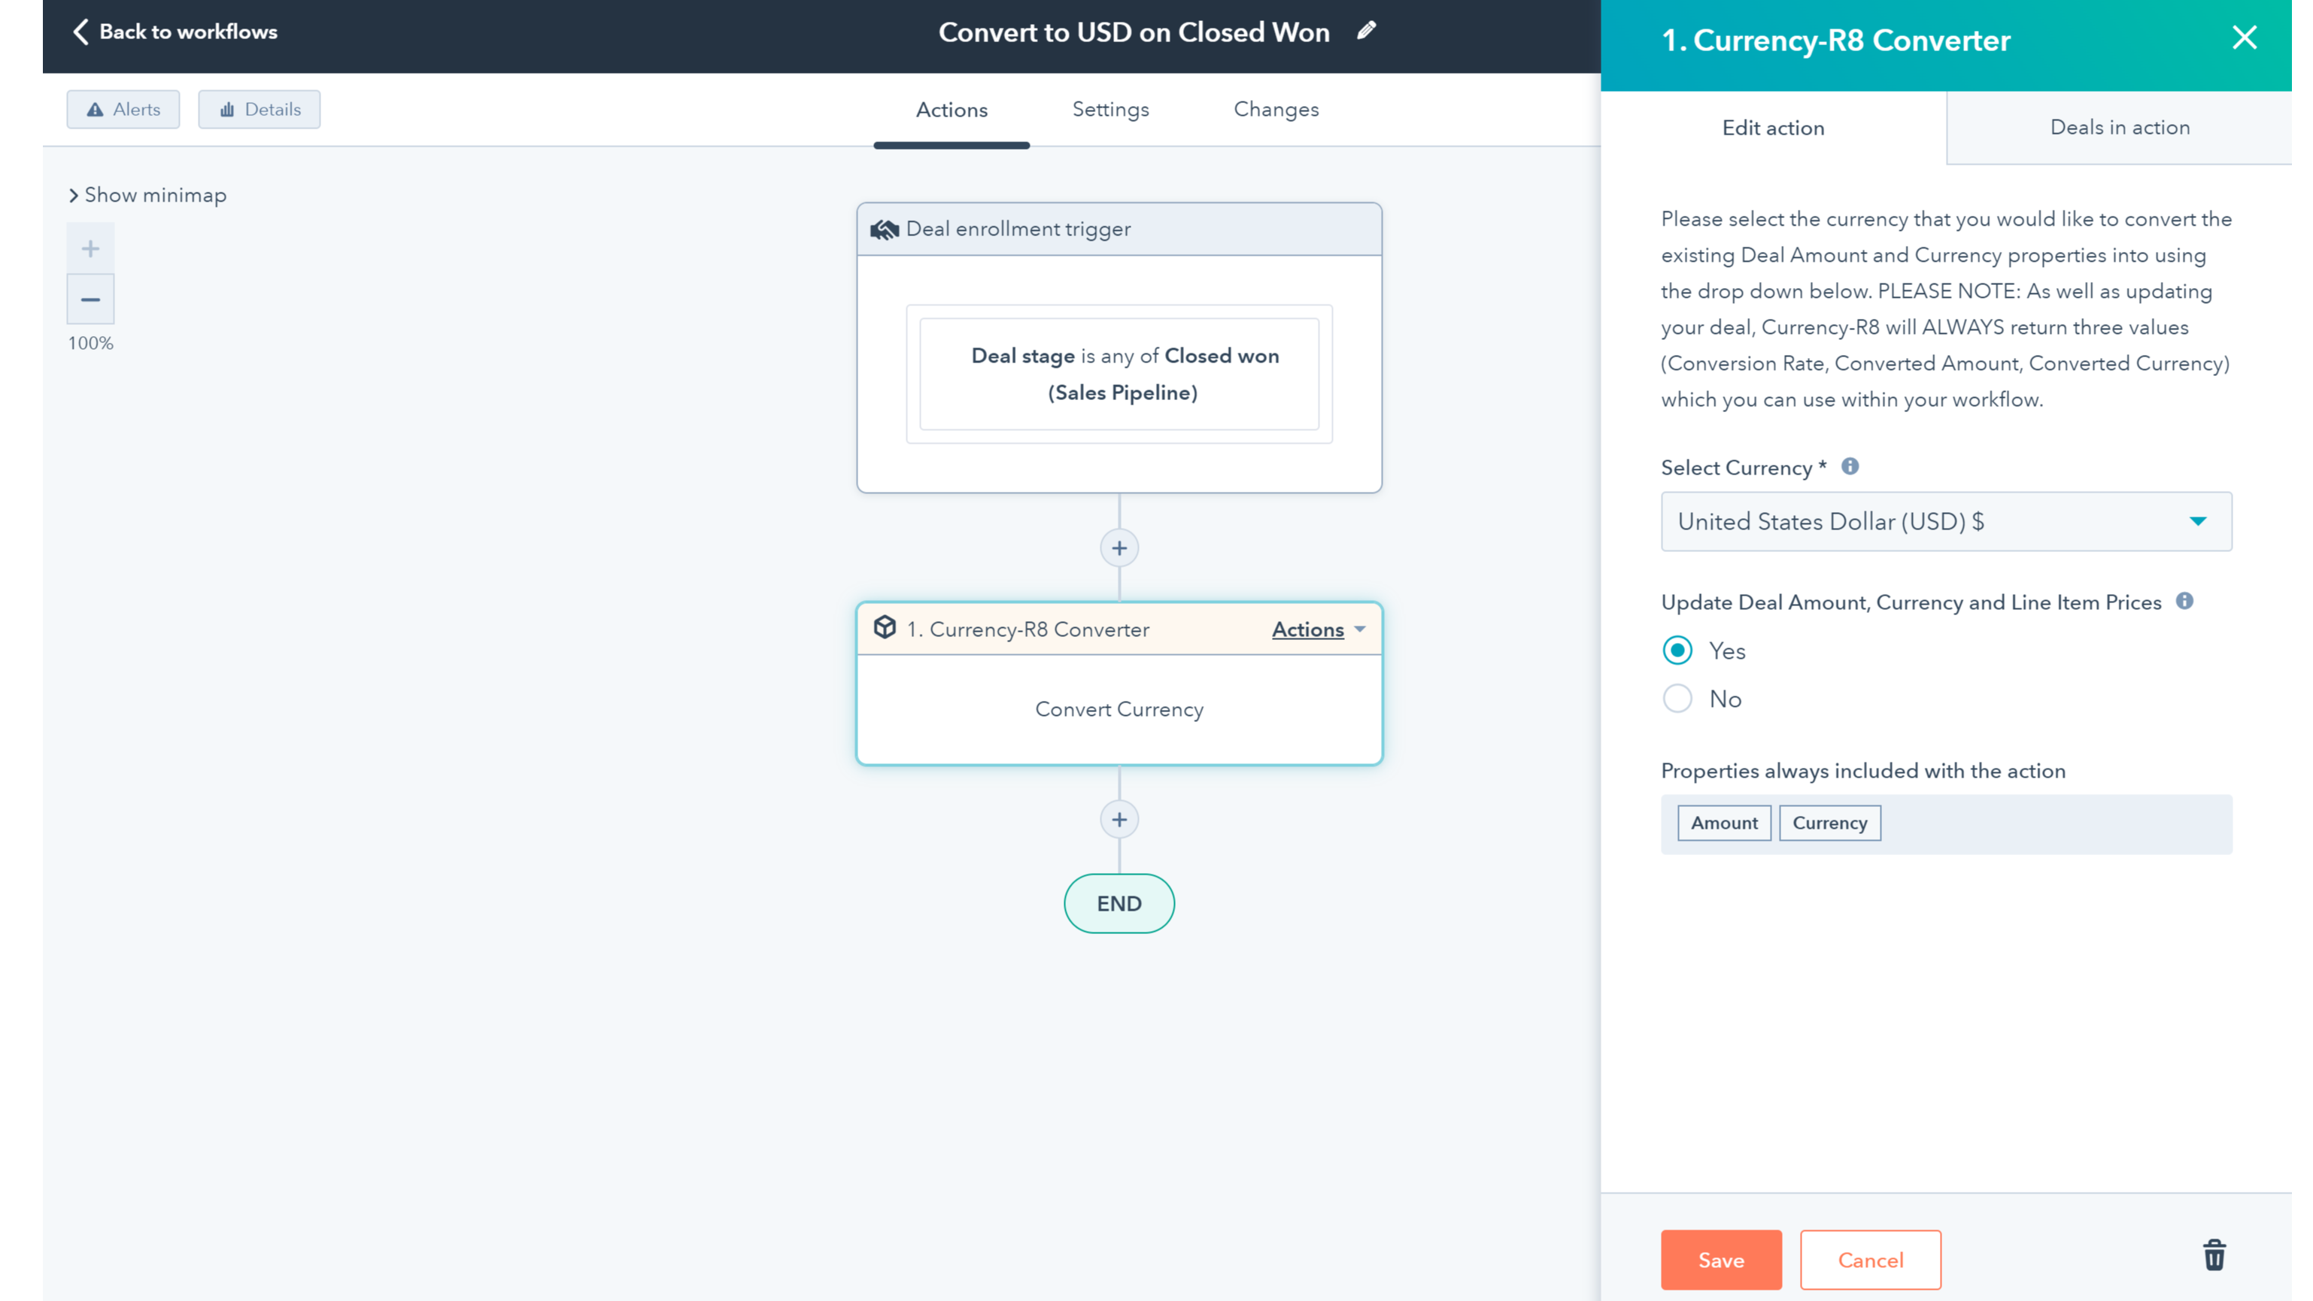Click the trash icon to delete action
The height and width of the screenshot is (1301, 2313).
pyautogui.click(x=2213, y=1255)
